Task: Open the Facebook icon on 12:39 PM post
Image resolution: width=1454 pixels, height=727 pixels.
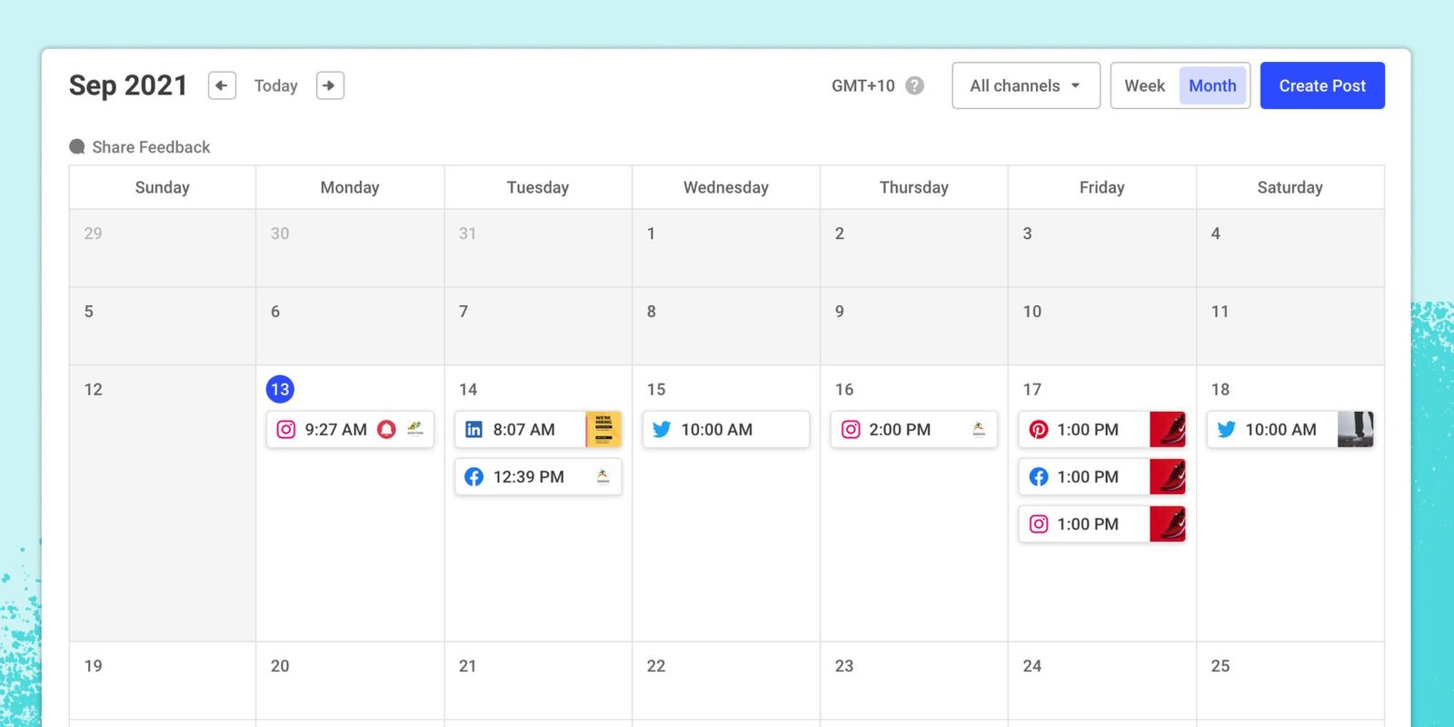Action: pos(473,476)
